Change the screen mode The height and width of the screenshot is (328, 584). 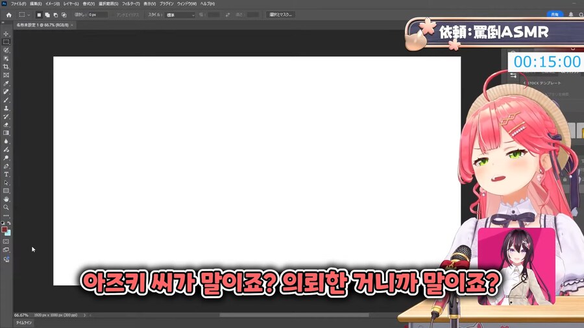[x=6, y=250]
